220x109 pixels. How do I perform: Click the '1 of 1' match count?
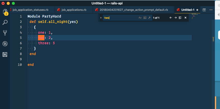(156, 18)
